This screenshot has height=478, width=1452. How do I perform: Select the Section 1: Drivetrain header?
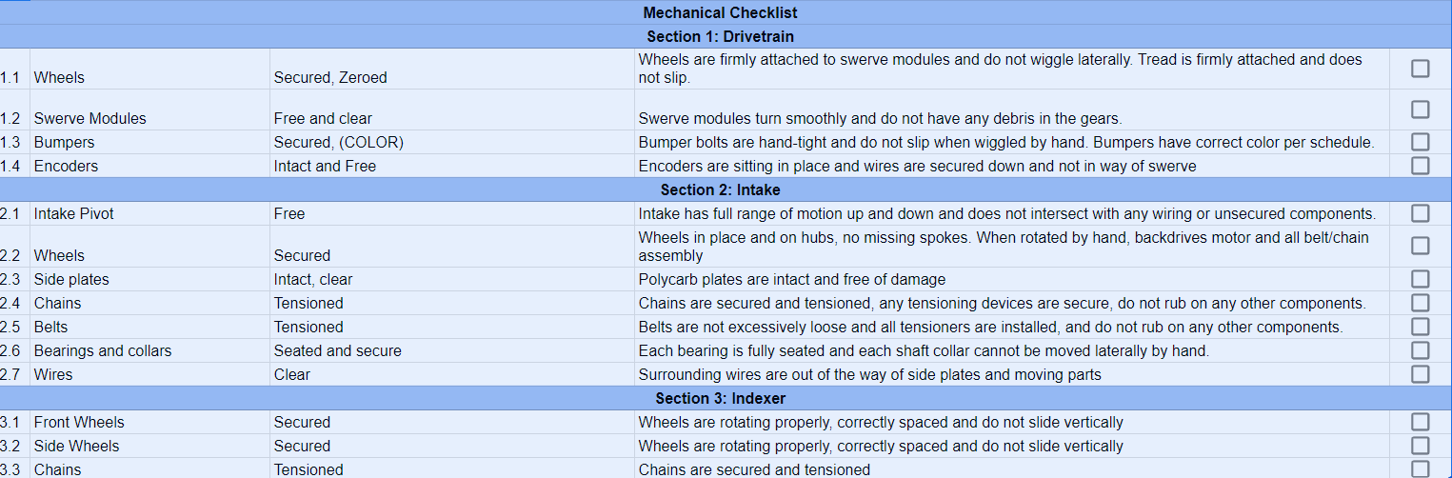[721, 36]
